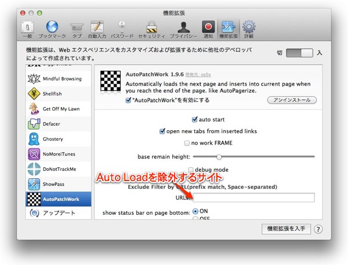This screenshot has width=348, height=265.
Task: Select the Ghostery extension in the list
Action: [x=59, y=139]
